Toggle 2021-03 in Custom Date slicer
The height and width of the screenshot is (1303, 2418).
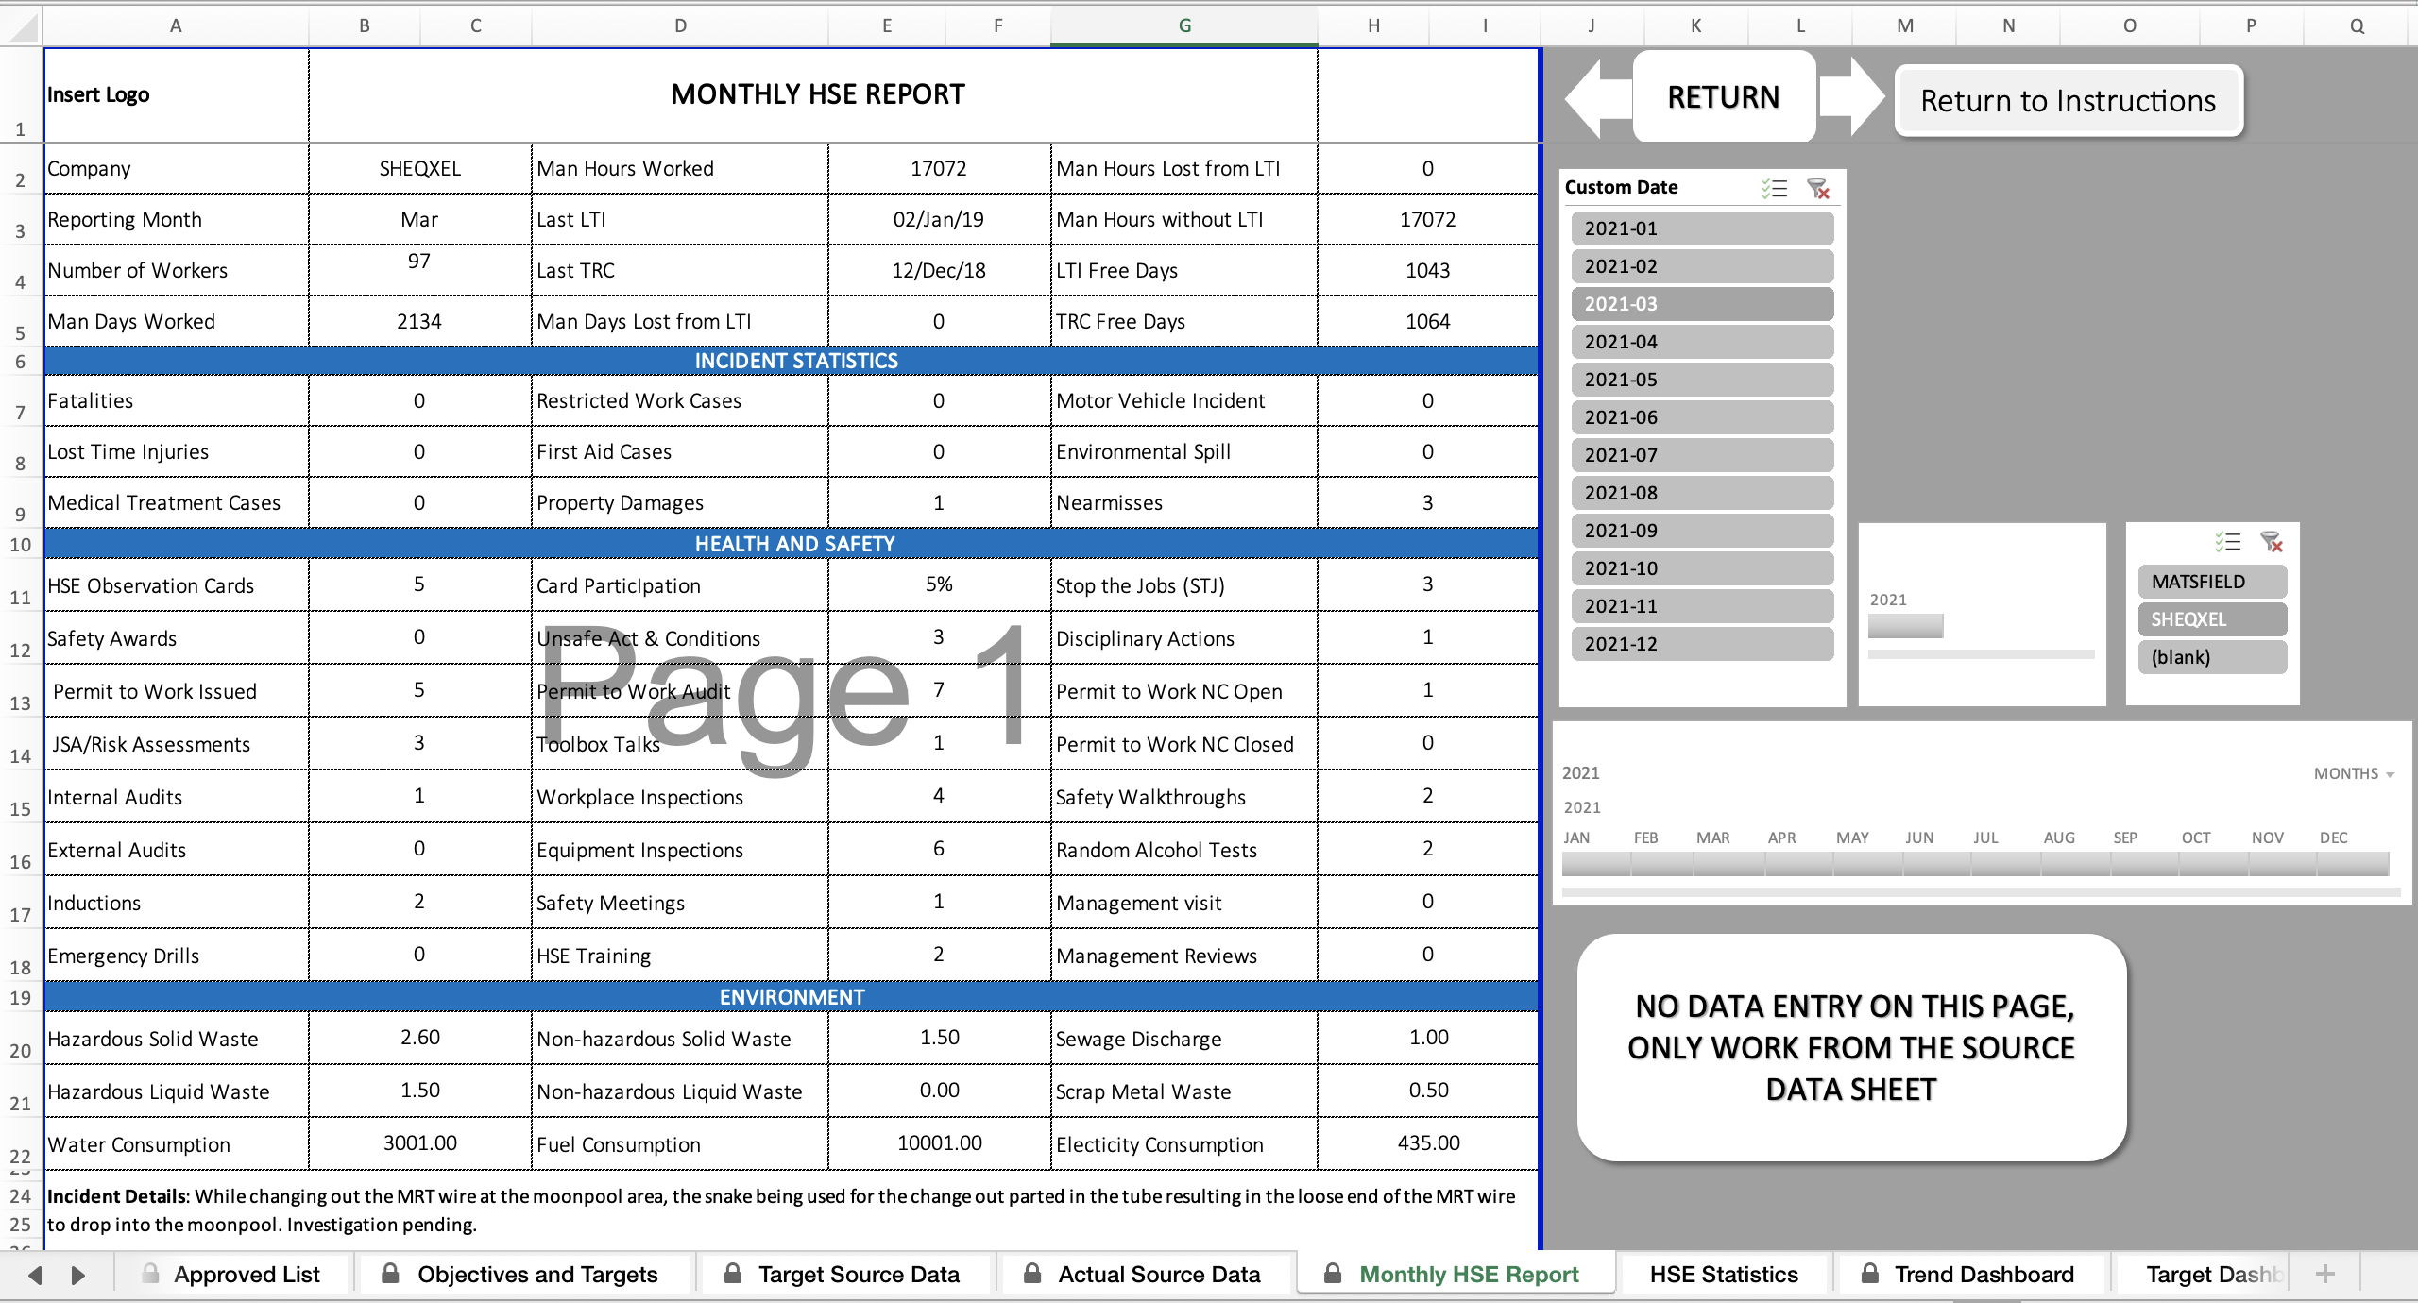click(1702, 304)
